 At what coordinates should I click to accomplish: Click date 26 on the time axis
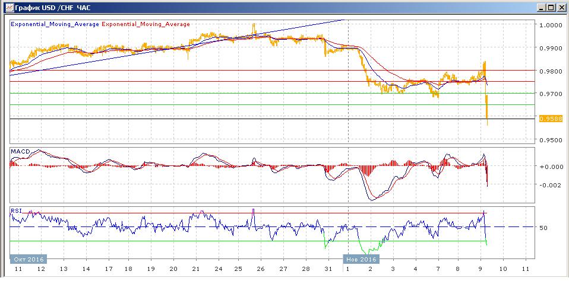(x=260, y=269)
